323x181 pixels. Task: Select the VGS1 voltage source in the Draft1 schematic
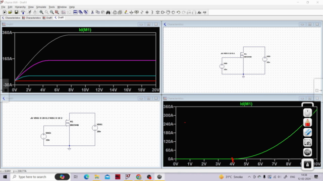click(43, 136)
